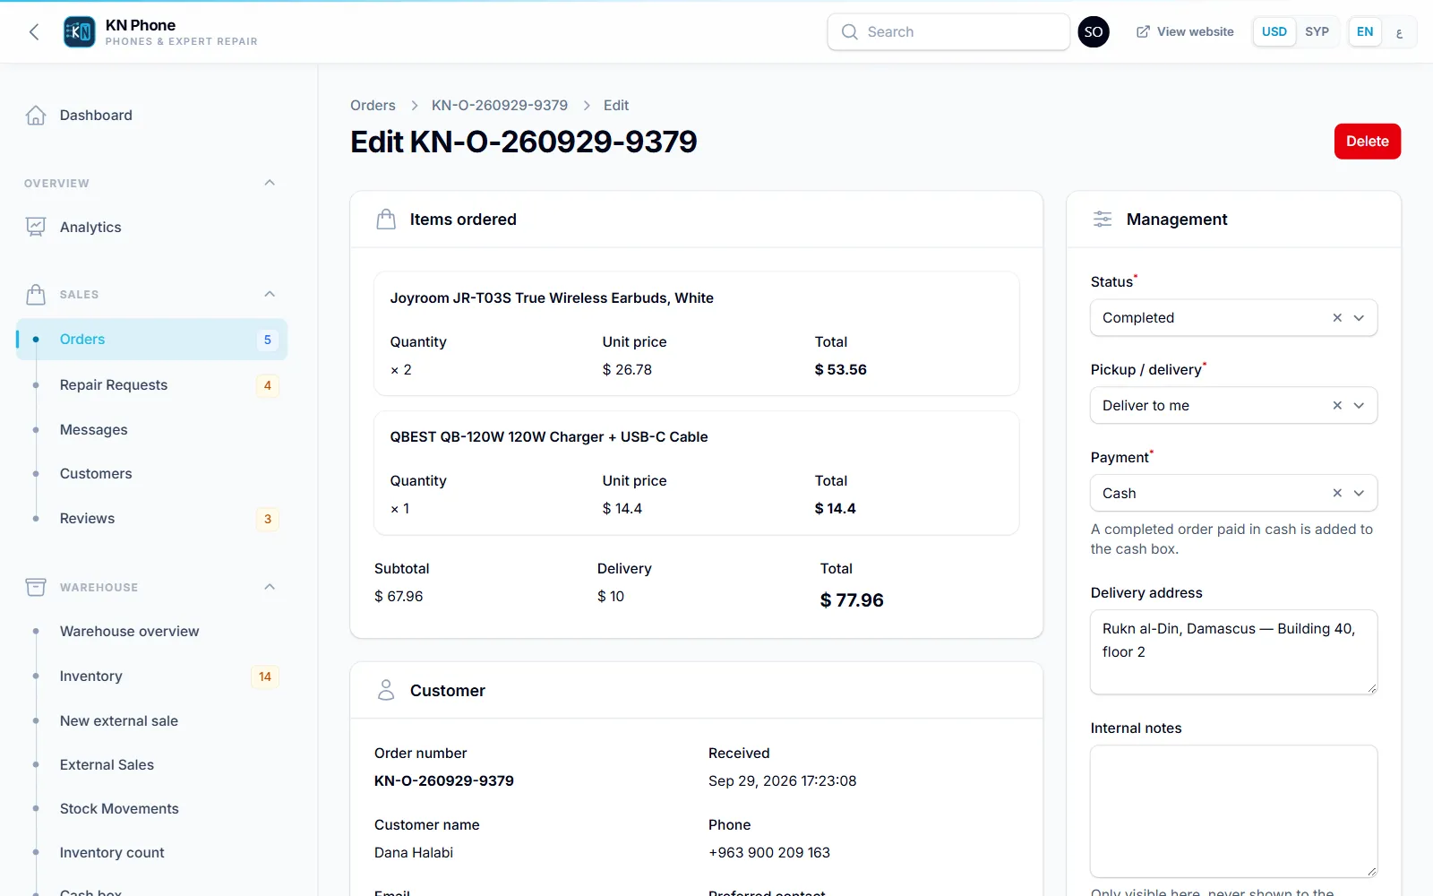Image resolution: width=1433 pixels, height=896 pixels.
Task: Click the Customer person icon
Action: [386, 690]
